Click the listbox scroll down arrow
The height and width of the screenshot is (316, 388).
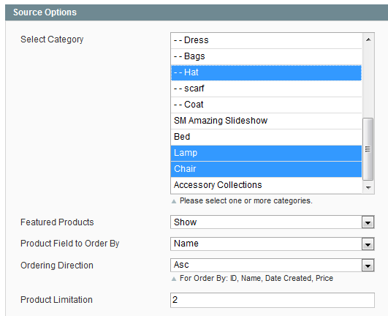point(368,187)
